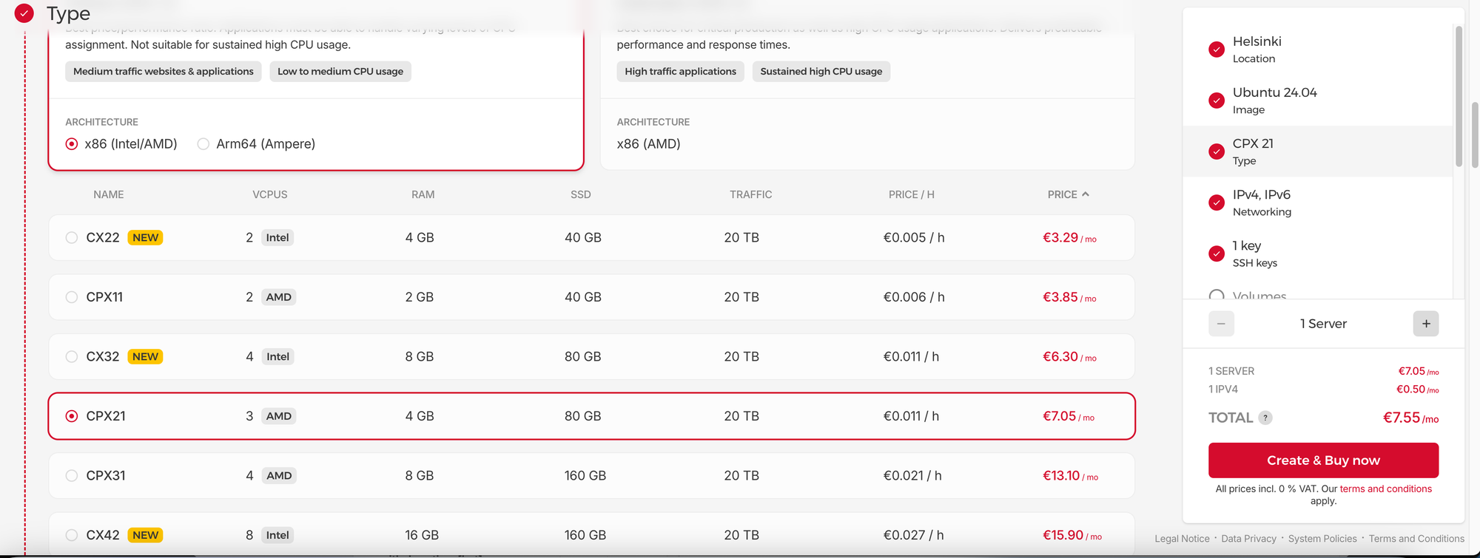Sort the table by PRICE column arrow
This screenshot has height=558, width=1480.
tap(1085, 194)
